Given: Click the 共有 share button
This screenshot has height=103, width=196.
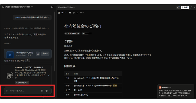Looking at the screenshot, I should pos(185,7).
